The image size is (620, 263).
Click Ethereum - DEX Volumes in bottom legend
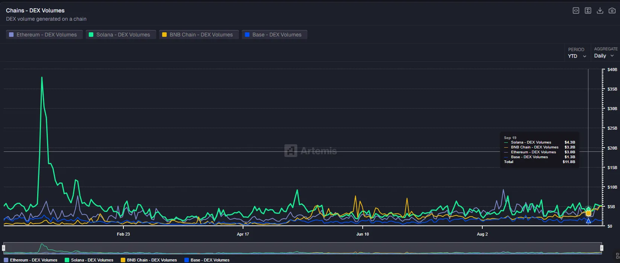coord(31,260)
